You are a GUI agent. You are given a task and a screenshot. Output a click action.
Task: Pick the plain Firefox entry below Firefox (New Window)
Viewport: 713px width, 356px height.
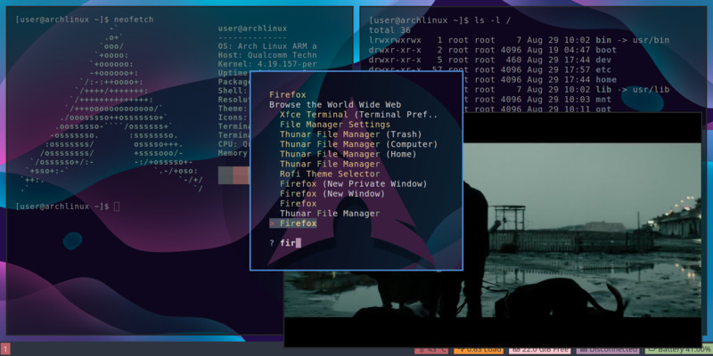[x=299, y=204]
